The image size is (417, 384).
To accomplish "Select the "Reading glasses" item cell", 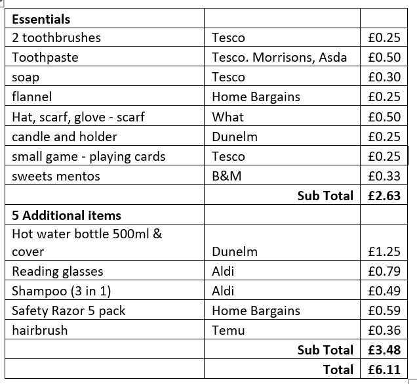I will pos(57,271).
